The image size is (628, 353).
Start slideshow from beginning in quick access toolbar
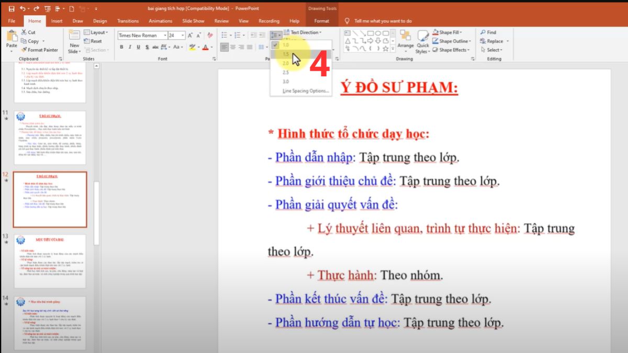[x=48, y=9]
